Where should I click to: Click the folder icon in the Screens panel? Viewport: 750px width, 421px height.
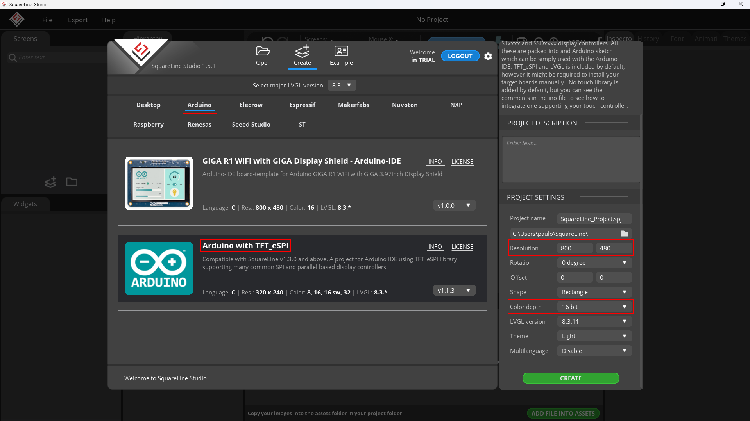pos(72,182)
